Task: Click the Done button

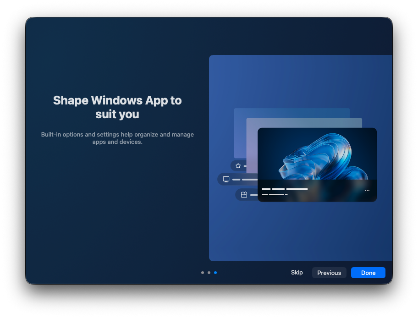Action: [368, 273]
